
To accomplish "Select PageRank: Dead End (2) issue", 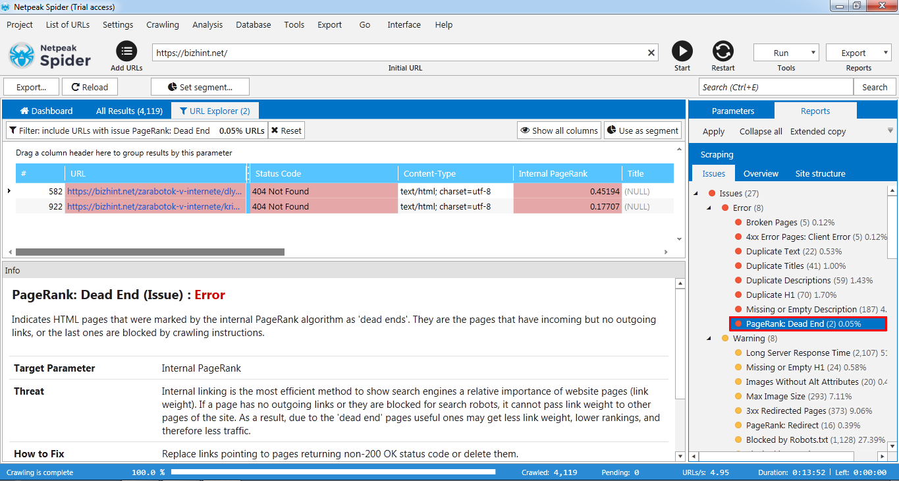I will [808, 324].
